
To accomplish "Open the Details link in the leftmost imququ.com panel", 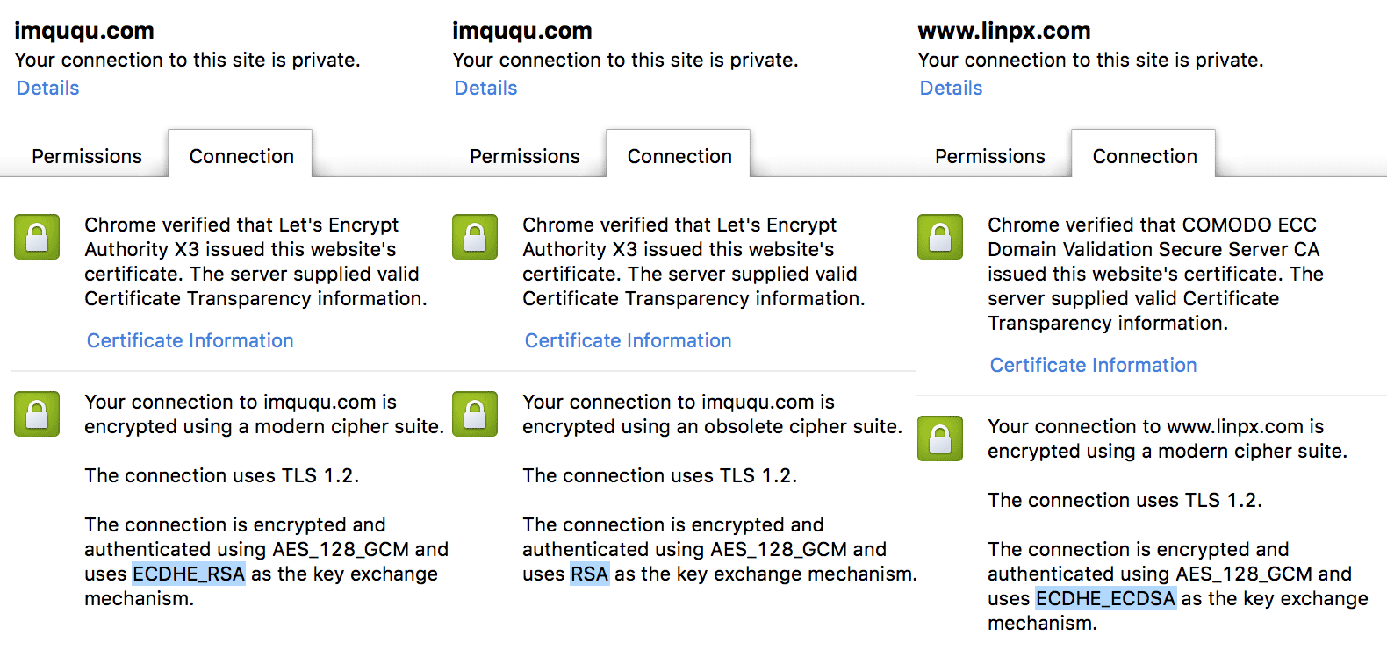I will point(48,88).
